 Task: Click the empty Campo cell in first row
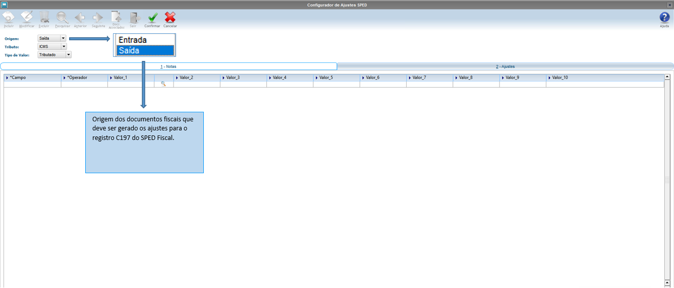32,84
